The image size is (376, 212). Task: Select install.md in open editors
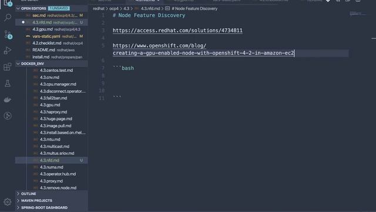[x=52, y=57]
